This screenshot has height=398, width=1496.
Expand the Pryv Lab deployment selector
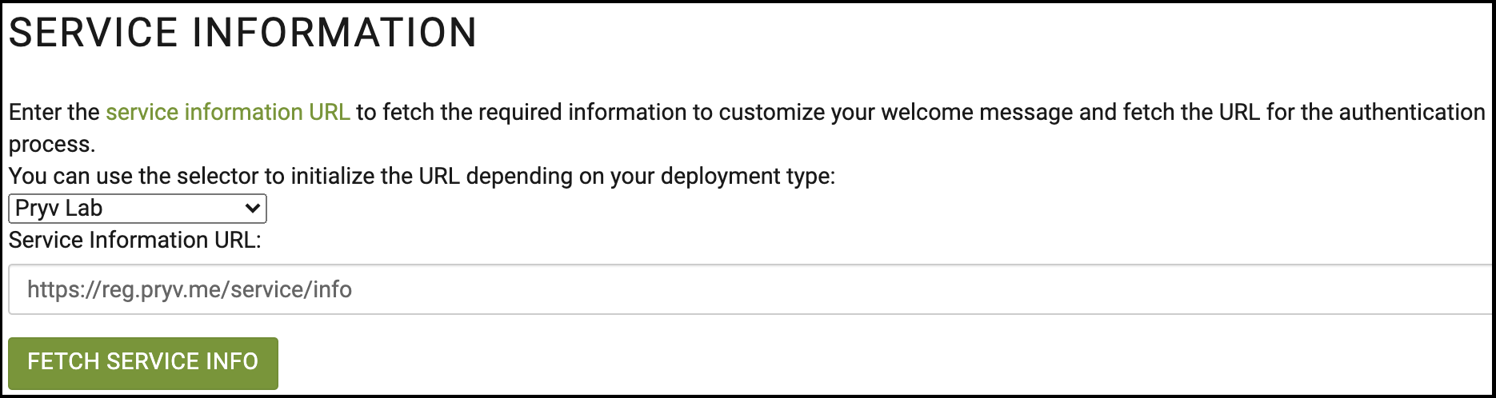[137, 209]
